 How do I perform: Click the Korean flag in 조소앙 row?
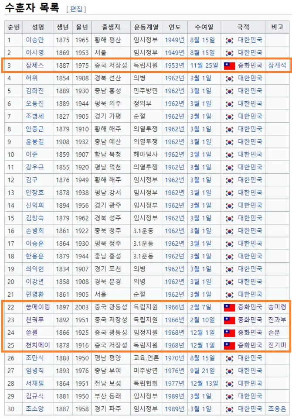coord(229,409)
